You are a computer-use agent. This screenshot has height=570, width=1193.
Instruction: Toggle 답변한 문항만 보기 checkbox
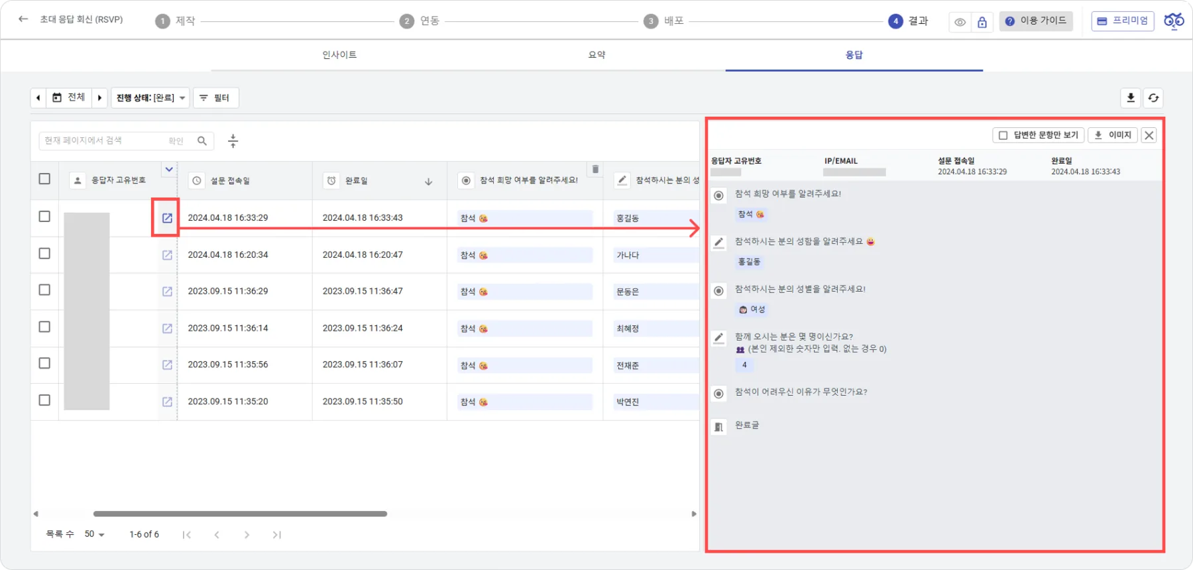[1003, 135]
